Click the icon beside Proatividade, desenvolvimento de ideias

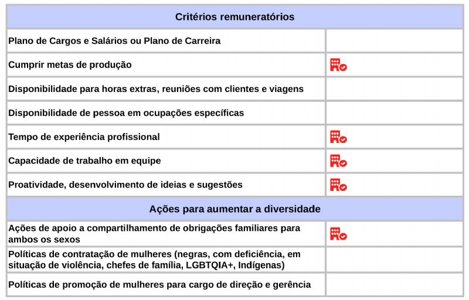tap(338, 185)
